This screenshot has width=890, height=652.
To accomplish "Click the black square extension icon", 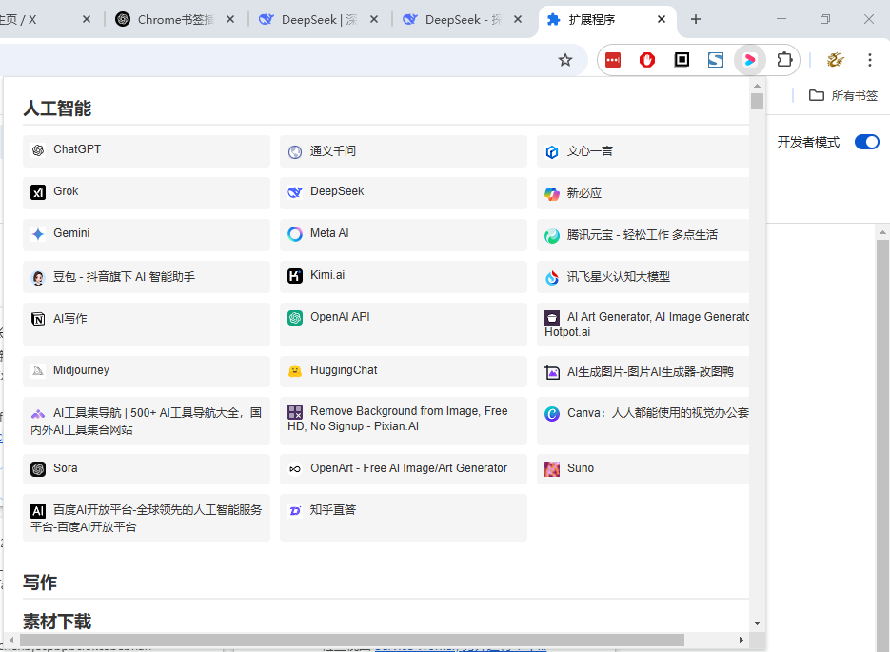I will [682, 60].
